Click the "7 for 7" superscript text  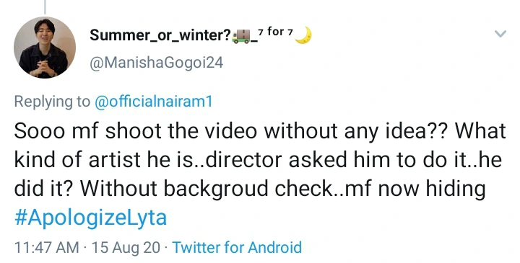(x=276, y=32)
